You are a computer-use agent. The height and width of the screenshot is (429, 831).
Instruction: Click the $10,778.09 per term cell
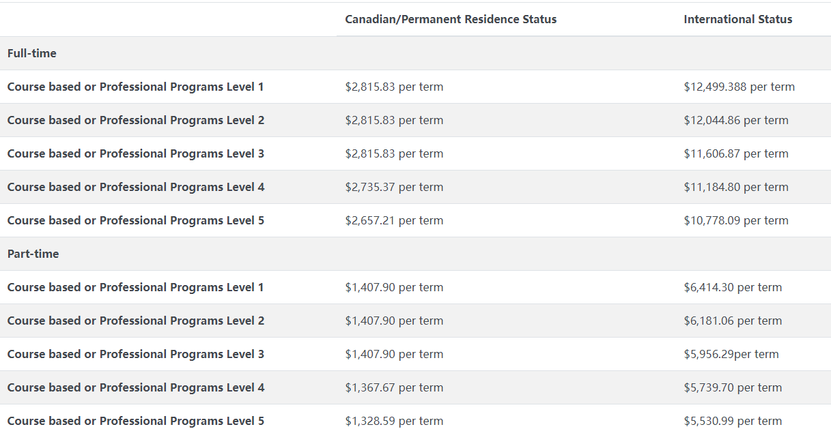click(736, 220)
